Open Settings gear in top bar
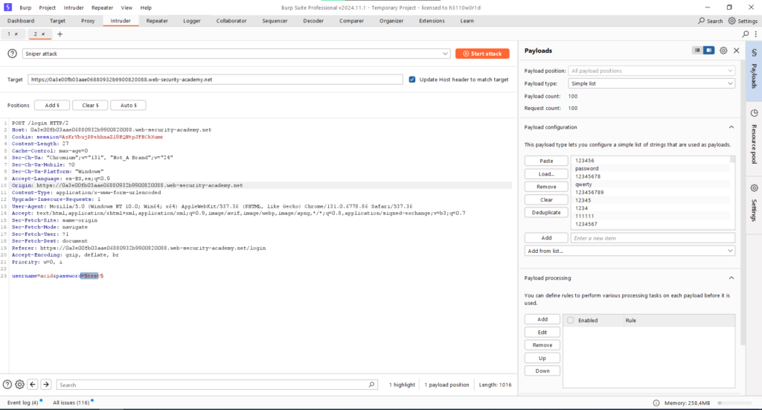Image resolution: width=762 pixels, height=410 pixels. [732, 21]
